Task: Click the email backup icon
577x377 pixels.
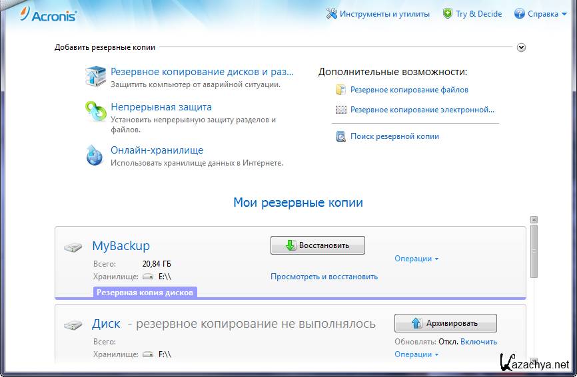Action: (341, 110)
